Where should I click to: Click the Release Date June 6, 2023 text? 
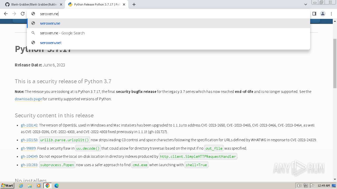tap(40, 65)
